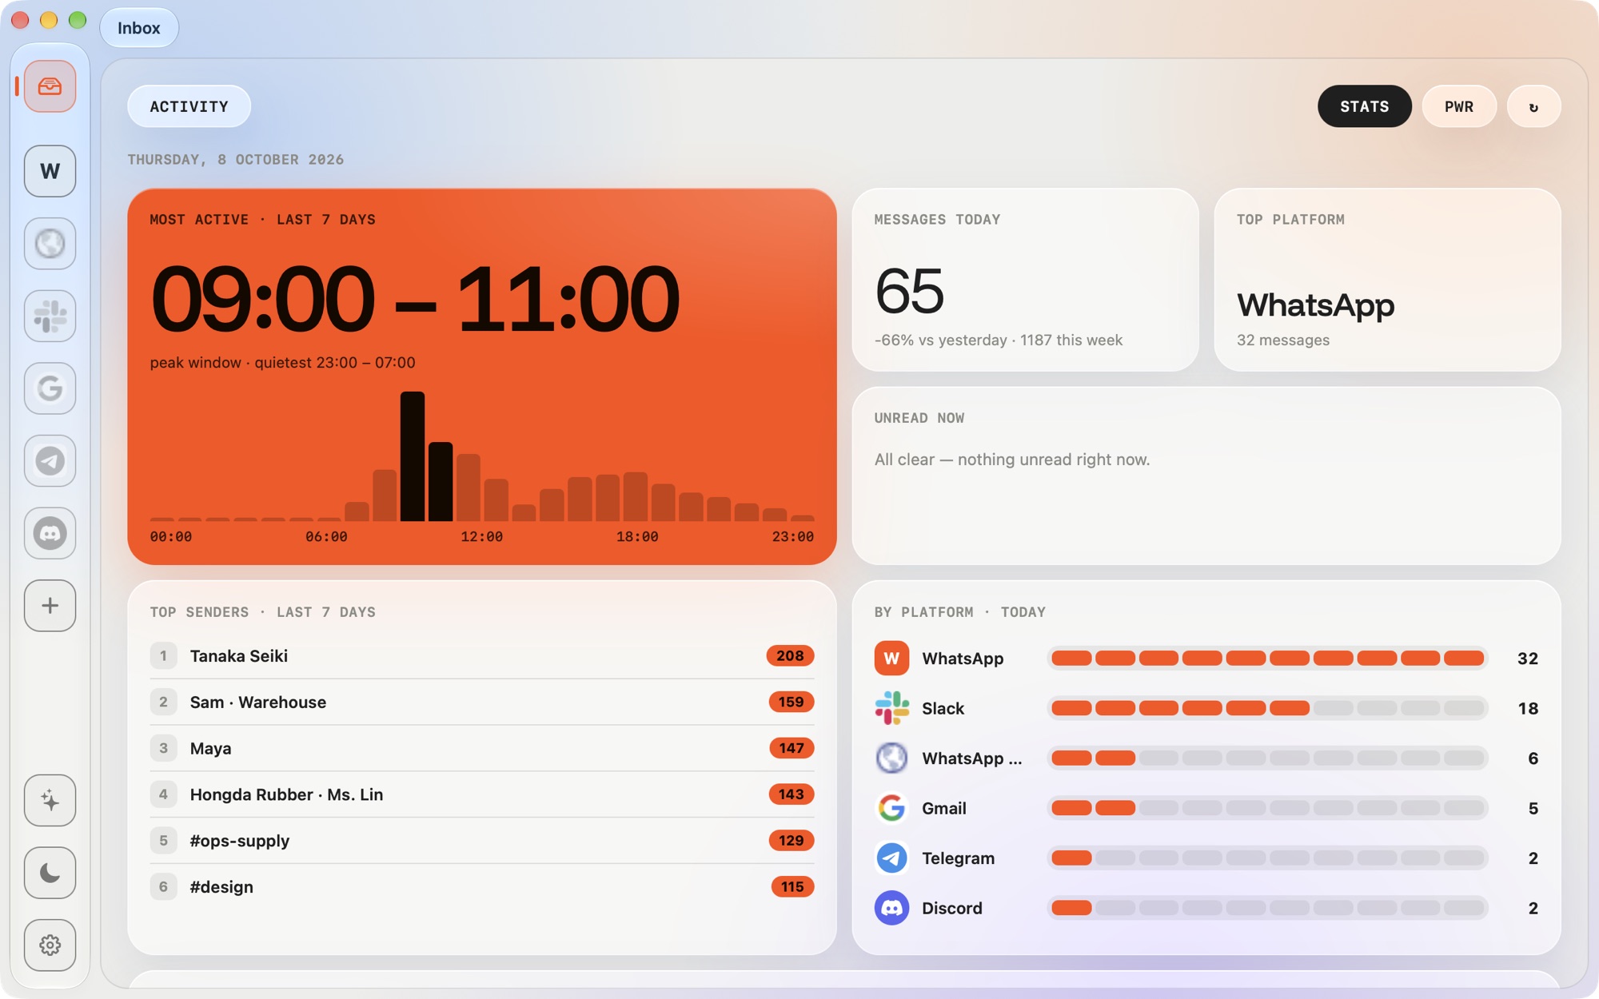Click the 208 message count badge
1599x999 pixels.
point(790,656)
